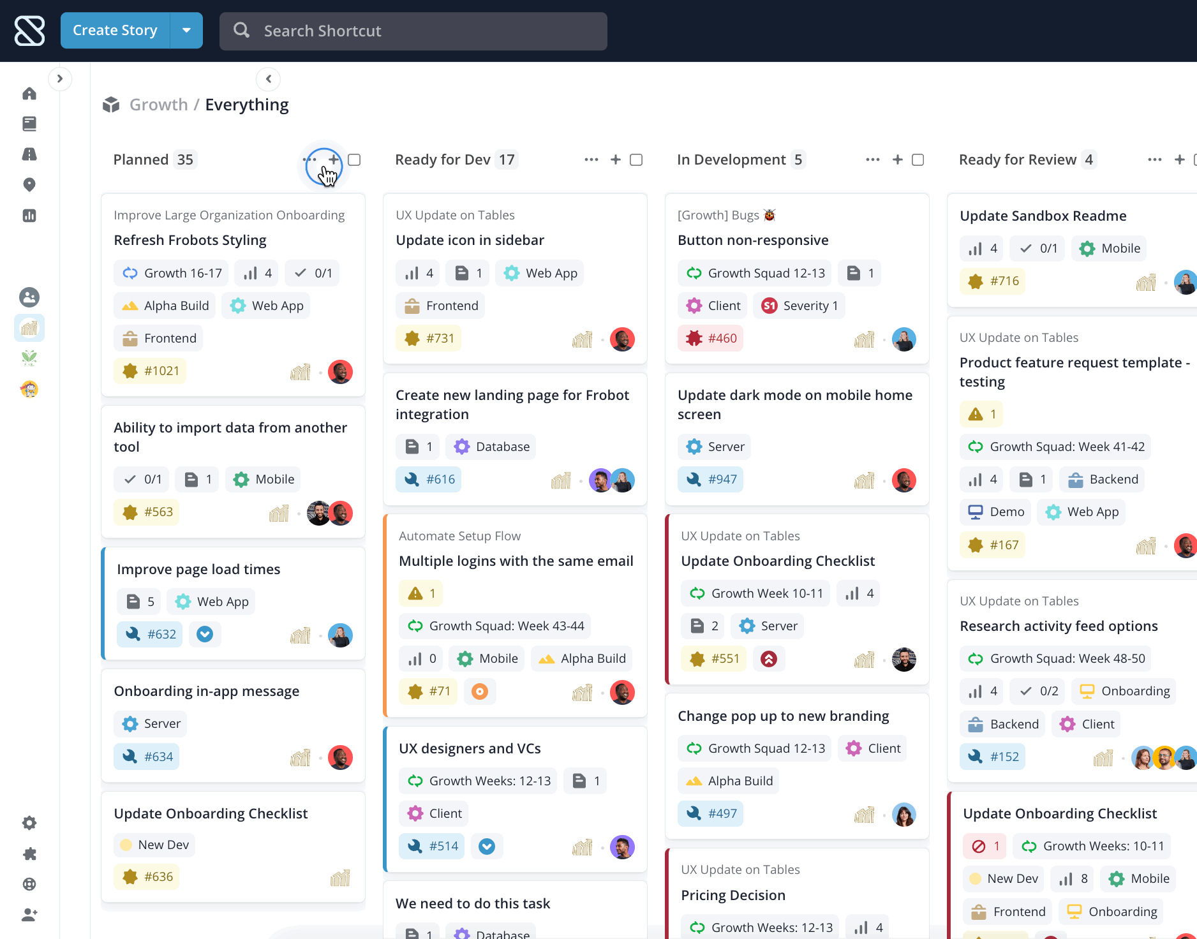
Task: Open the Integrations puzzle-piece icon
Action: (29, 854)
